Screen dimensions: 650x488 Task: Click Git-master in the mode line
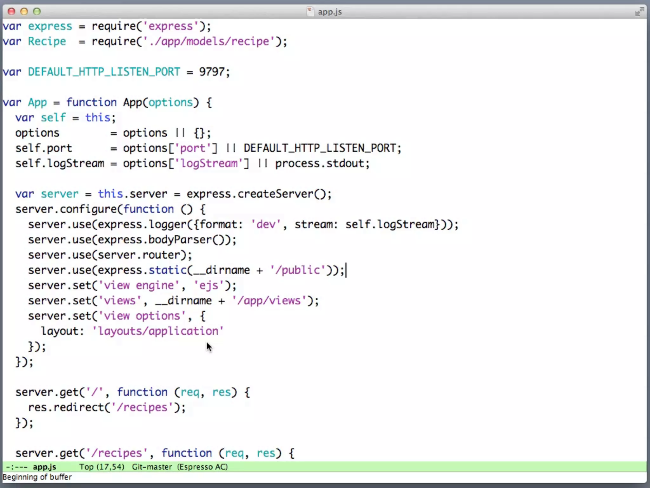click(x=152, y=467)
